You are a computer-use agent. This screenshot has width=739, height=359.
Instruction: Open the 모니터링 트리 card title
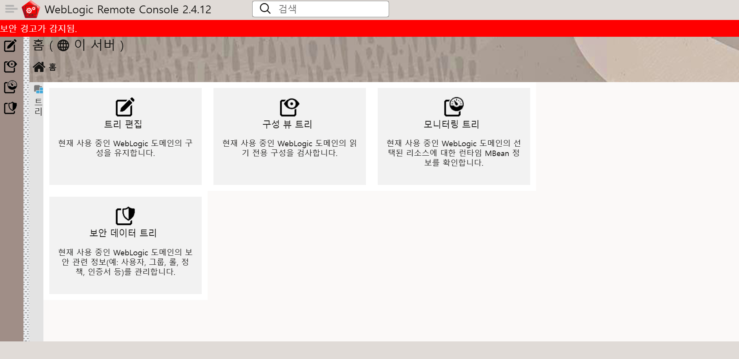pos(452,124)
